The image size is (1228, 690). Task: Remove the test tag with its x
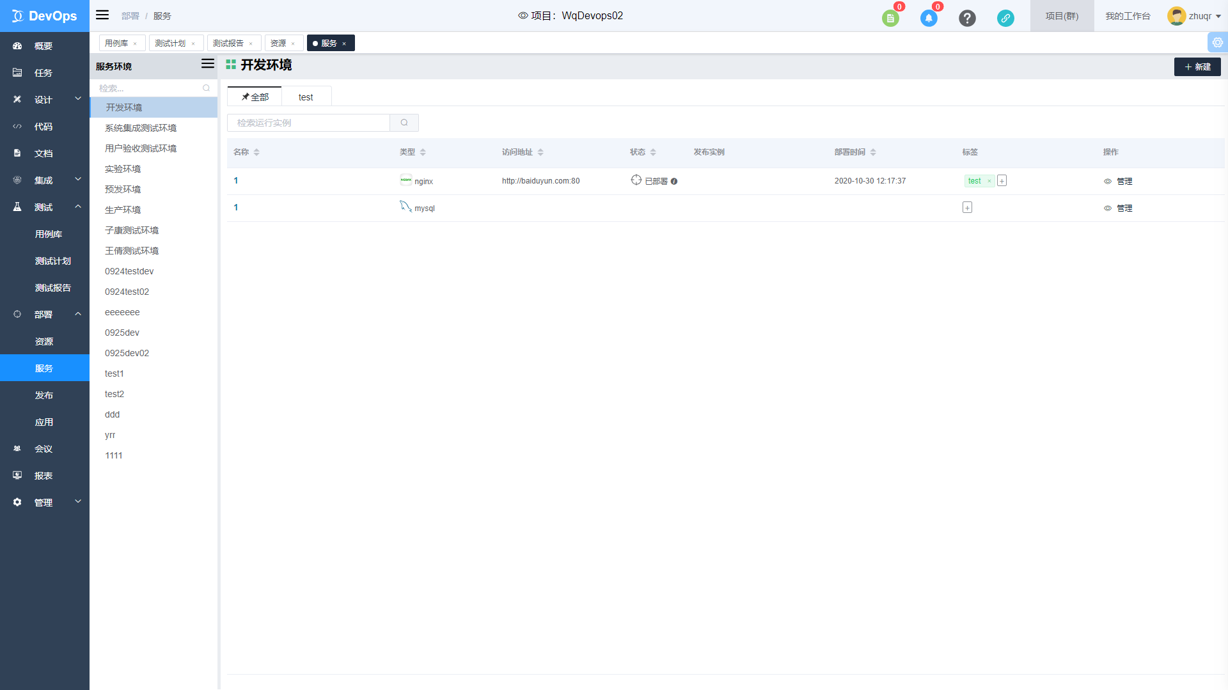tap(989, 182)
